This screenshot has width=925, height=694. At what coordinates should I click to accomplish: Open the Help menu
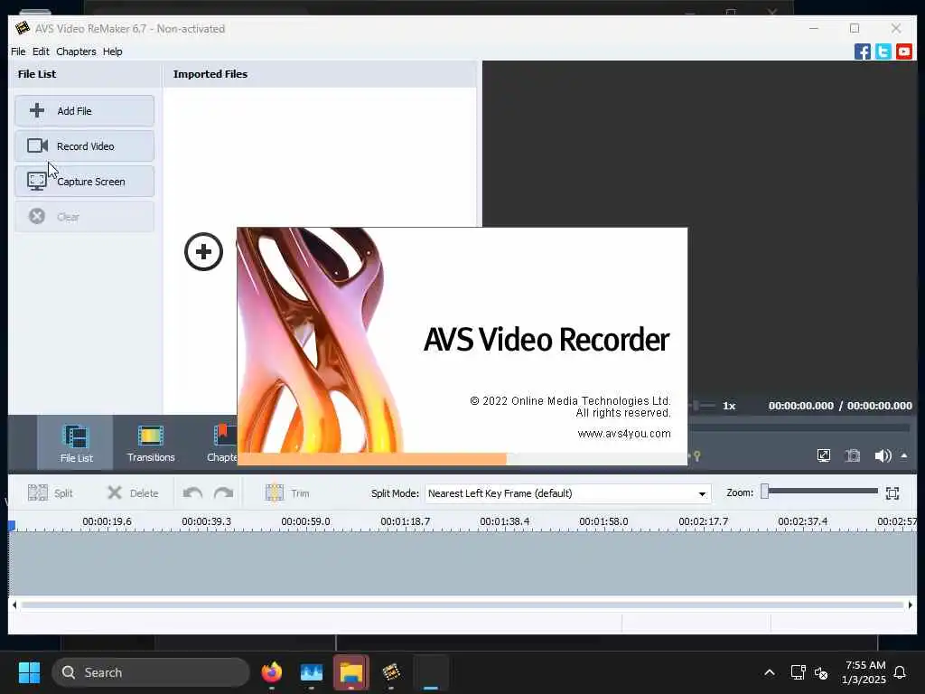tap(113, 52)
